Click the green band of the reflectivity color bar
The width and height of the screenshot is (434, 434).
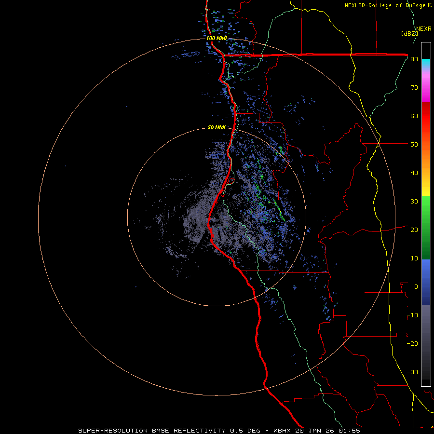point(426,228)
